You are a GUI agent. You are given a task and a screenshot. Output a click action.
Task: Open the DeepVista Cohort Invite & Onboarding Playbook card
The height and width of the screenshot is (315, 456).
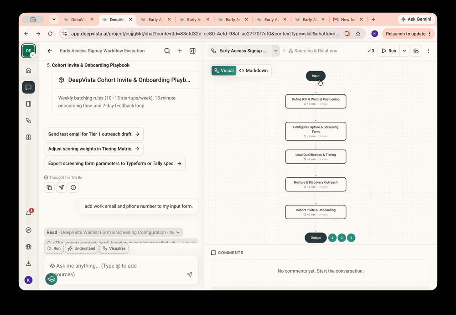click(126, 93)
